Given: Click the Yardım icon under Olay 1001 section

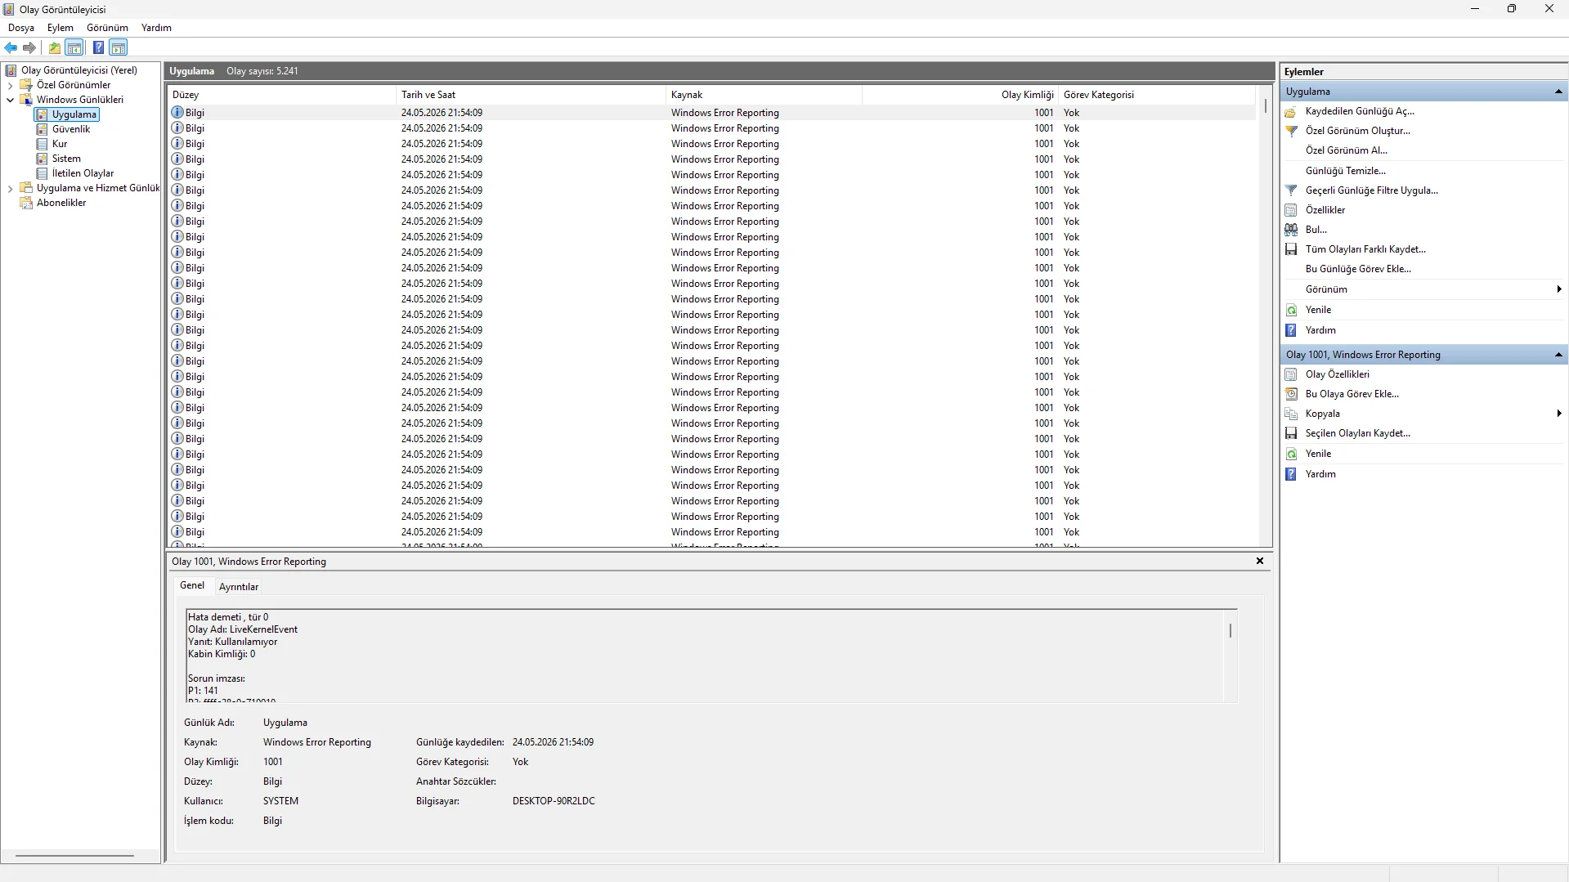Looking at the screenshot, I should 1291,474.
